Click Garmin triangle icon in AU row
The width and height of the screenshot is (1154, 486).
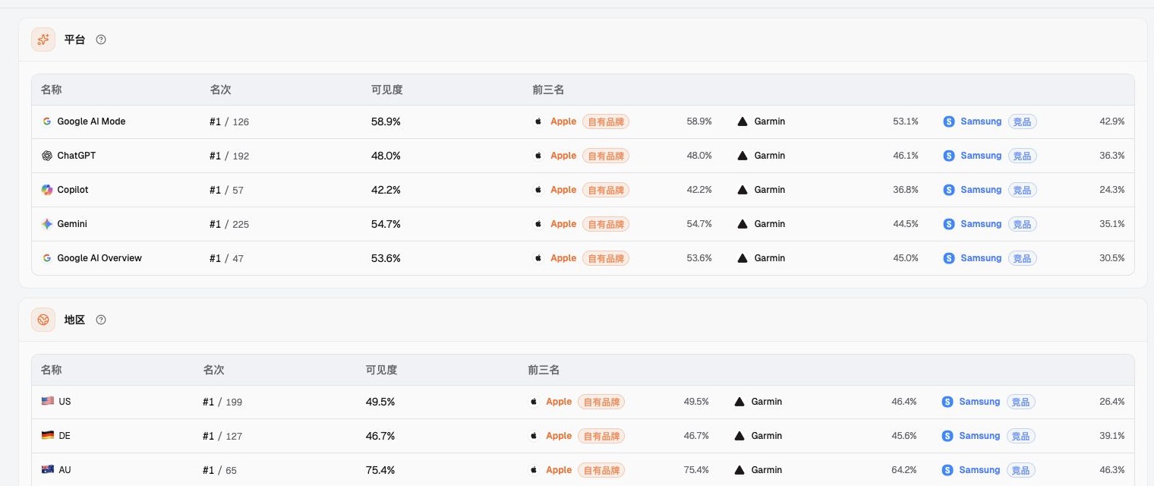tap(739, 470)
